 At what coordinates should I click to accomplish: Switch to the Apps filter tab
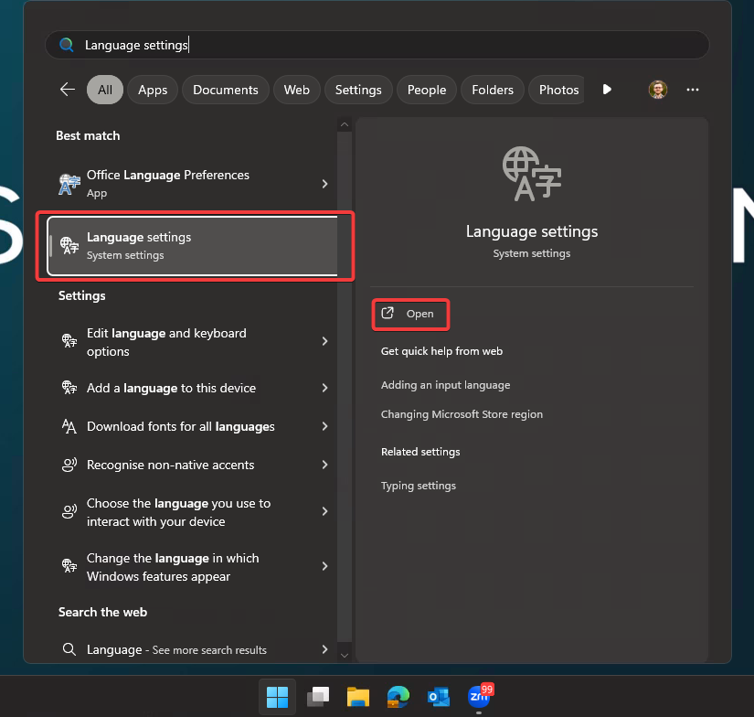(153, 90)
